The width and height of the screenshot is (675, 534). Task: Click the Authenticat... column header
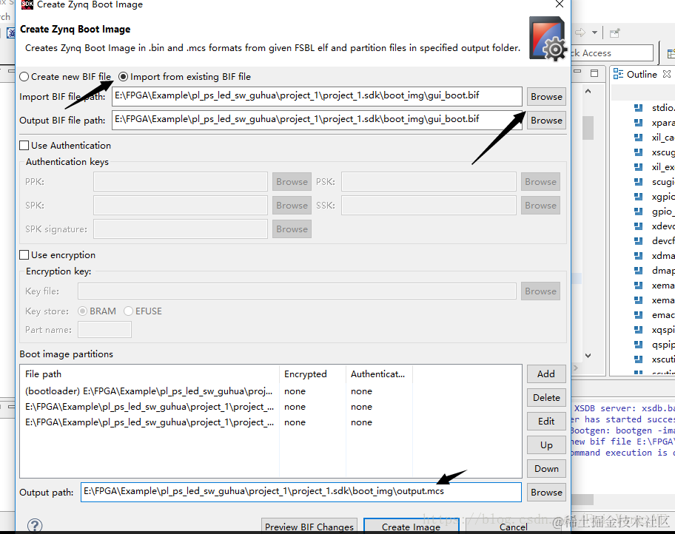point(379,374)
